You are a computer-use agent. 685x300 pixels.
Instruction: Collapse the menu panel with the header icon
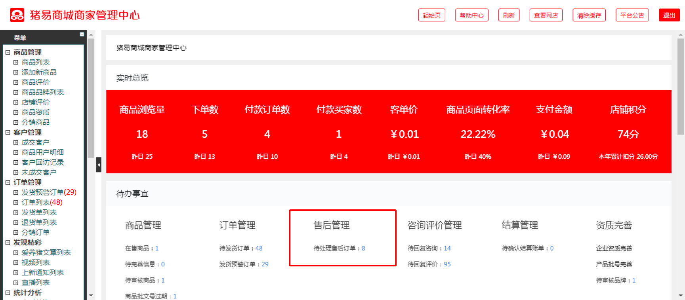82,34
